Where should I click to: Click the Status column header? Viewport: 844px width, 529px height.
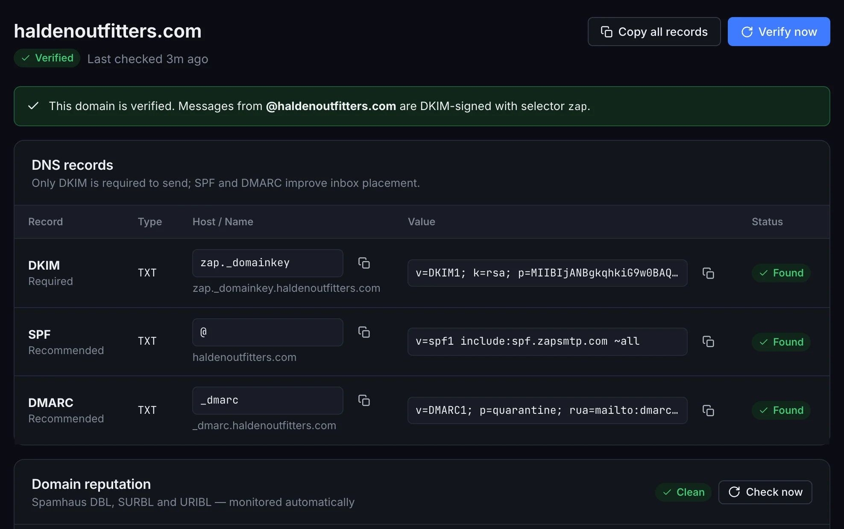point(767,222)
